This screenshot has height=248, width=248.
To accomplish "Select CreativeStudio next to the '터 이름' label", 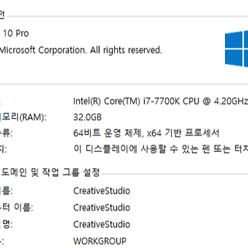I will point(102,208).
